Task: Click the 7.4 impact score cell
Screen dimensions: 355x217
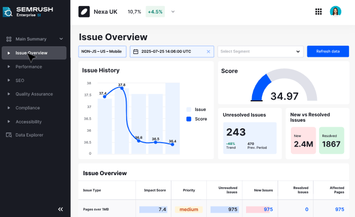Action: [x=153, y=209]
